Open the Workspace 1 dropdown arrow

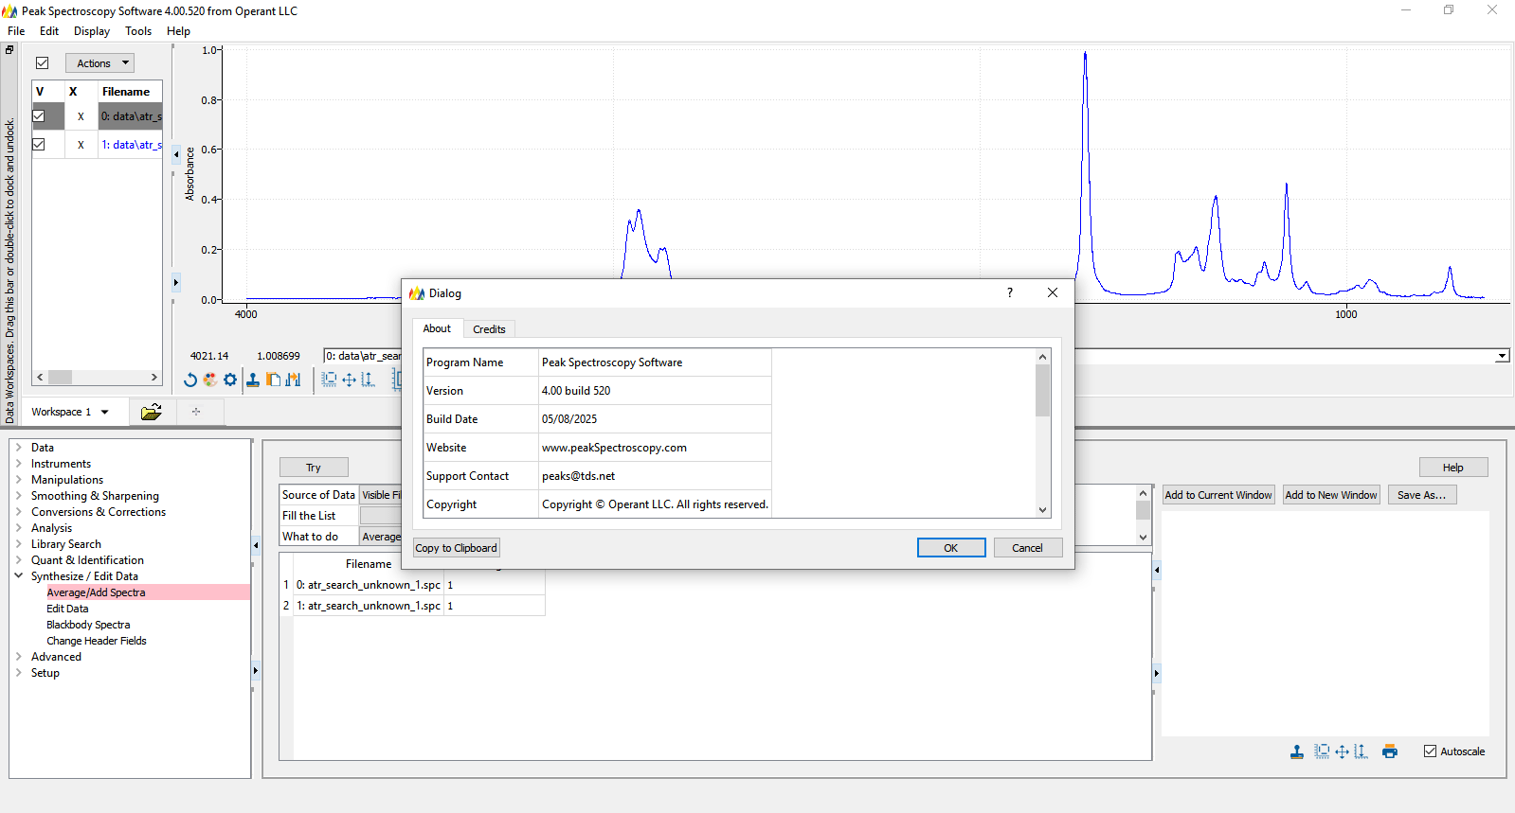click(105, 412)
